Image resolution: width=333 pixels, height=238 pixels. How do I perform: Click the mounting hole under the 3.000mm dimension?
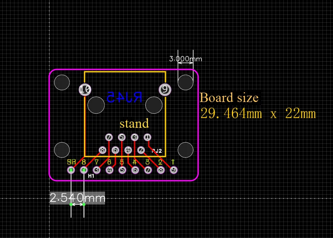tap(185, 82)
